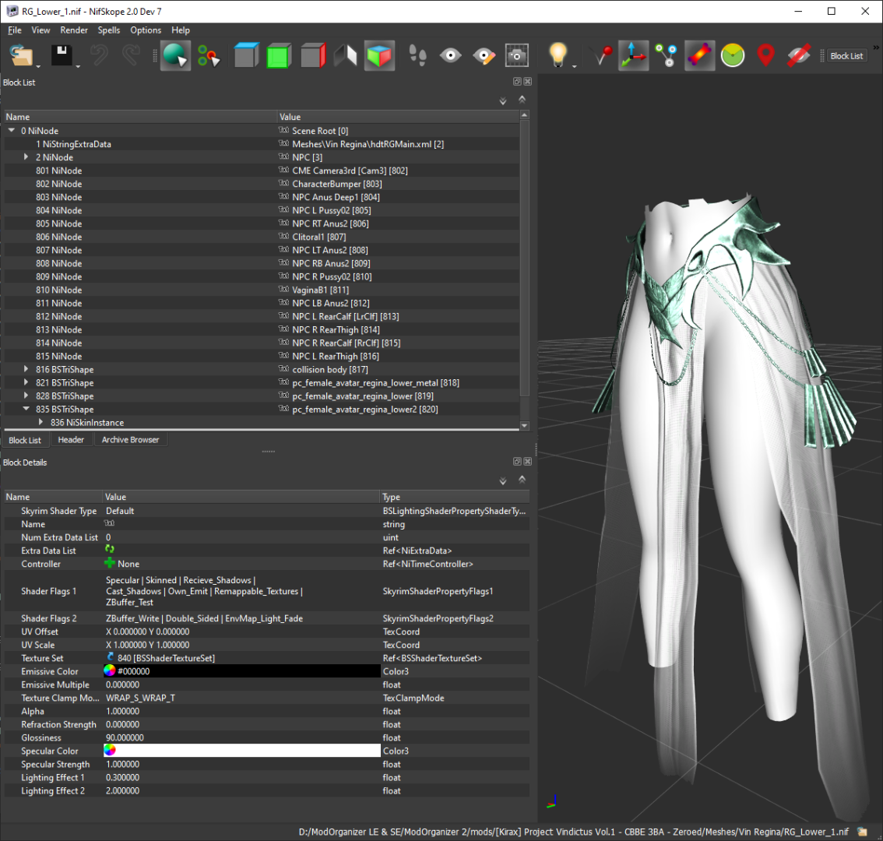Open the Spells menu
883x841 pixels.
[109, 30]
